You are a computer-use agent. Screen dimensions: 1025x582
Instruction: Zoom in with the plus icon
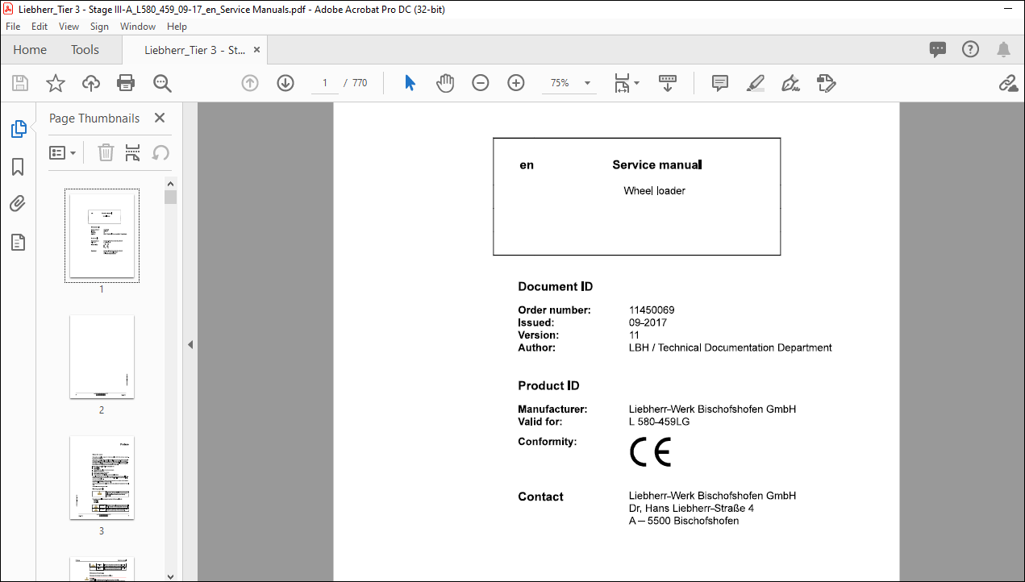click(516, 83)
